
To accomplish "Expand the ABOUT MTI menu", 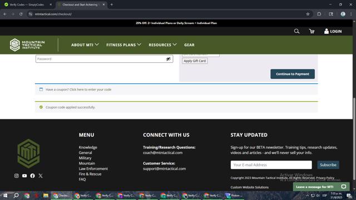I will [85, 45].
